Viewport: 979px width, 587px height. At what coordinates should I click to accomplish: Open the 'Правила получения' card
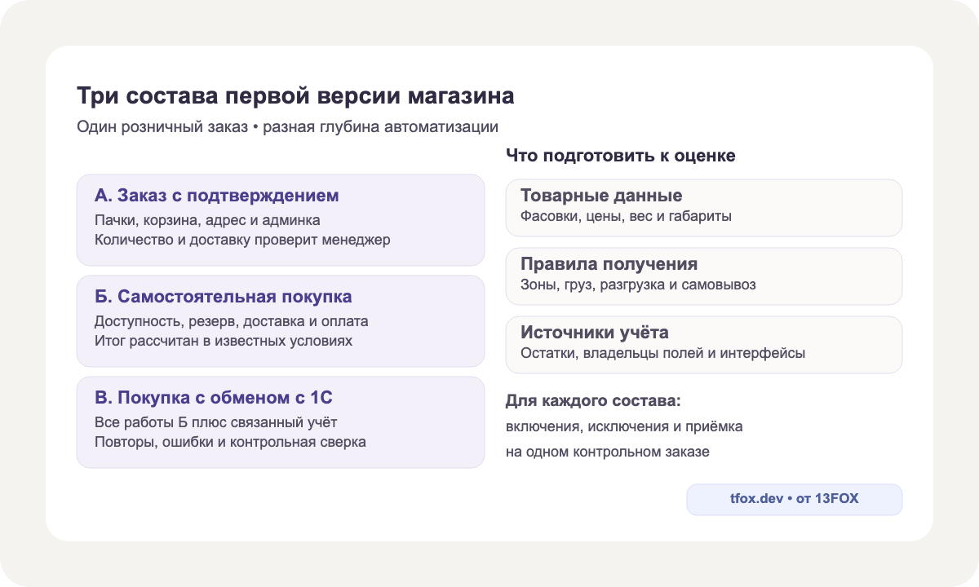pos(704,276)
